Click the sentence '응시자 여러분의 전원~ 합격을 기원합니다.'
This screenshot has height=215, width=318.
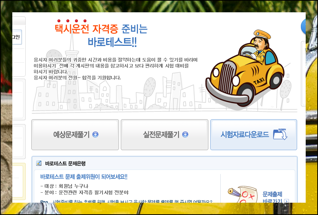(x=77, y=78)
